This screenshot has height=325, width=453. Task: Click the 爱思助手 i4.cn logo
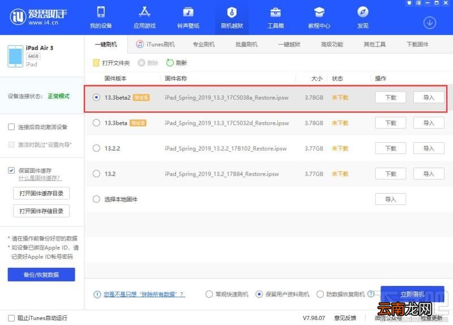pyautogui.click(x=39, y=17)
